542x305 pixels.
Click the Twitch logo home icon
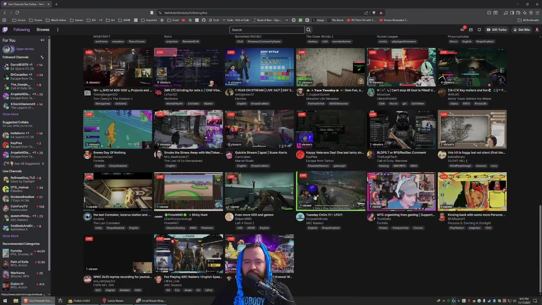5,30
